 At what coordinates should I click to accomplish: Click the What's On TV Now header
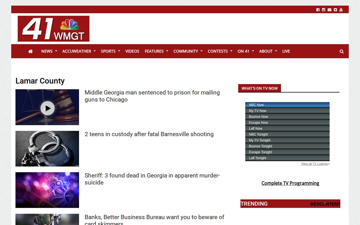(x=260, y=88)
